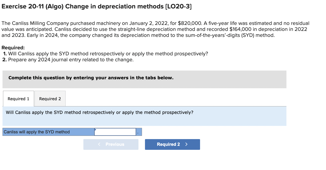
Task: Click the right chevron inside Required 2 button
Action: pyautogui.click(x=186, y=144)
